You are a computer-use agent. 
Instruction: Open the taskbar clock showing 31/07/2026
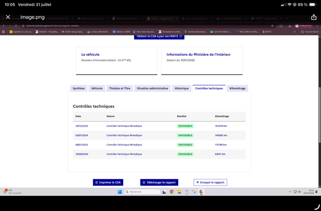click(309, 192)
